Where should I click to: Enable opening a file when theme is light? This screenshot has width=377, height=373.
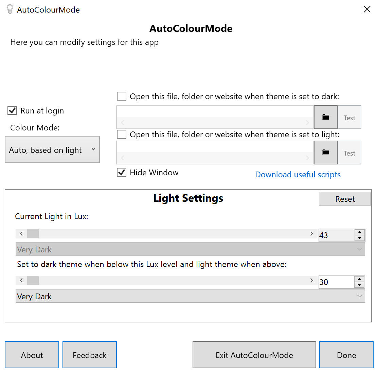click(x=122, y=135)
